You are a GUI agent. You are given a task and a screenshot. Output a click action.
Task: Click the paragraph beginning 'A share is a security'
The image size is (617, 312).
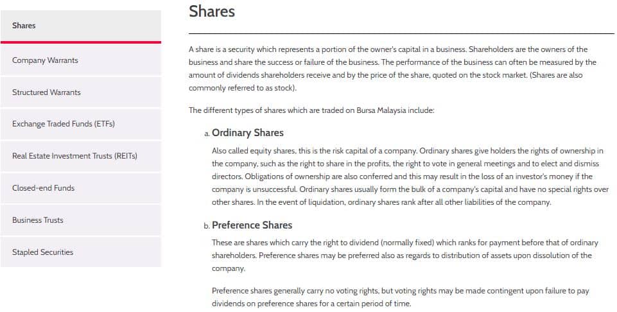392,69
